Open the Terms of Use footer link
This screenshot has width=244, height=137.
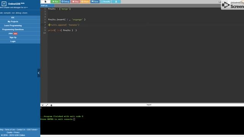pos(10,129)
